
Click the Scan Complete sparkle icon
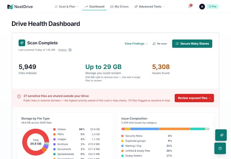coord(22,43)
